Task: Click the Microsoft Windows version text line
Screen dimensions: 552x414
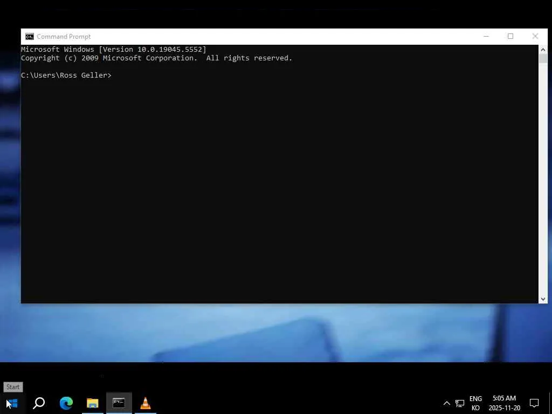Action: point(114,49)
